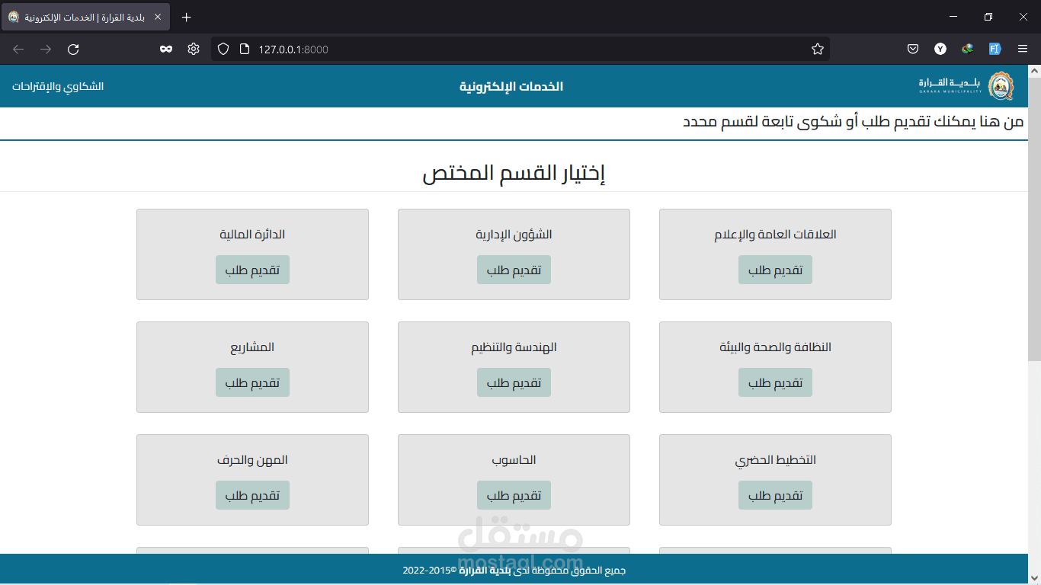Click the التخطيط الحضري card title

click(x=775, y=460)
